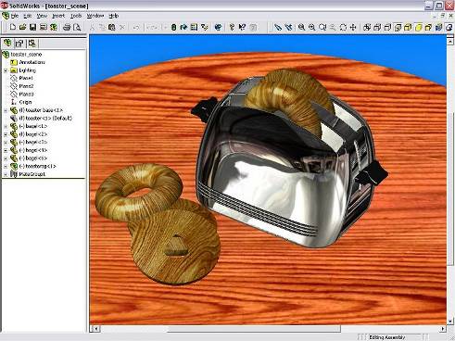Click the Print toolbar icon

click(67, 27)
